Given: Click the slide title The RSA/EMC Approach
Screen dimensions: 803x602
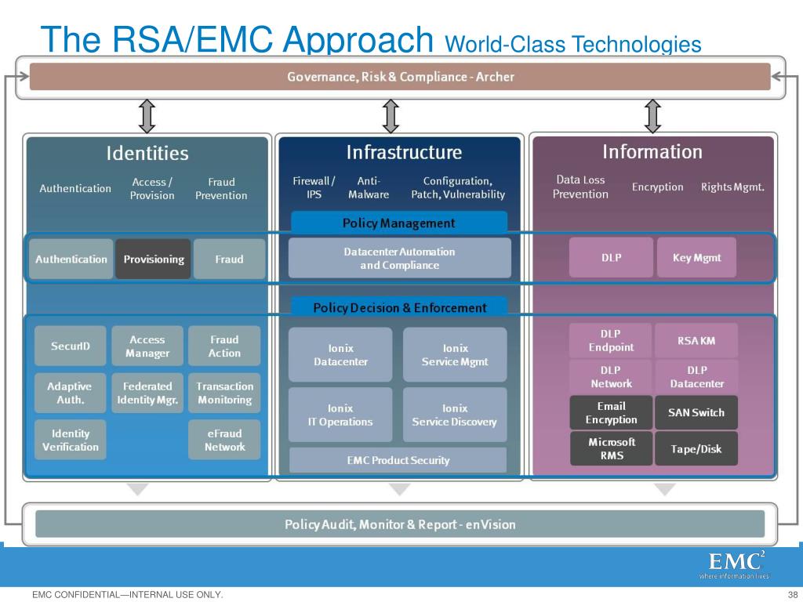Looking at the screenshot, I should 237,39.
